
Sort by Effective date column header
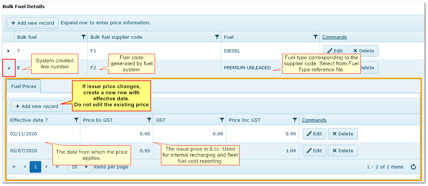coord(29,120)
